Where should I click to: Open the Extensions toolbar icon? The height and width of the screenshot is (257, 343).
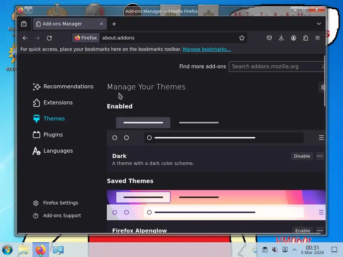305,38
